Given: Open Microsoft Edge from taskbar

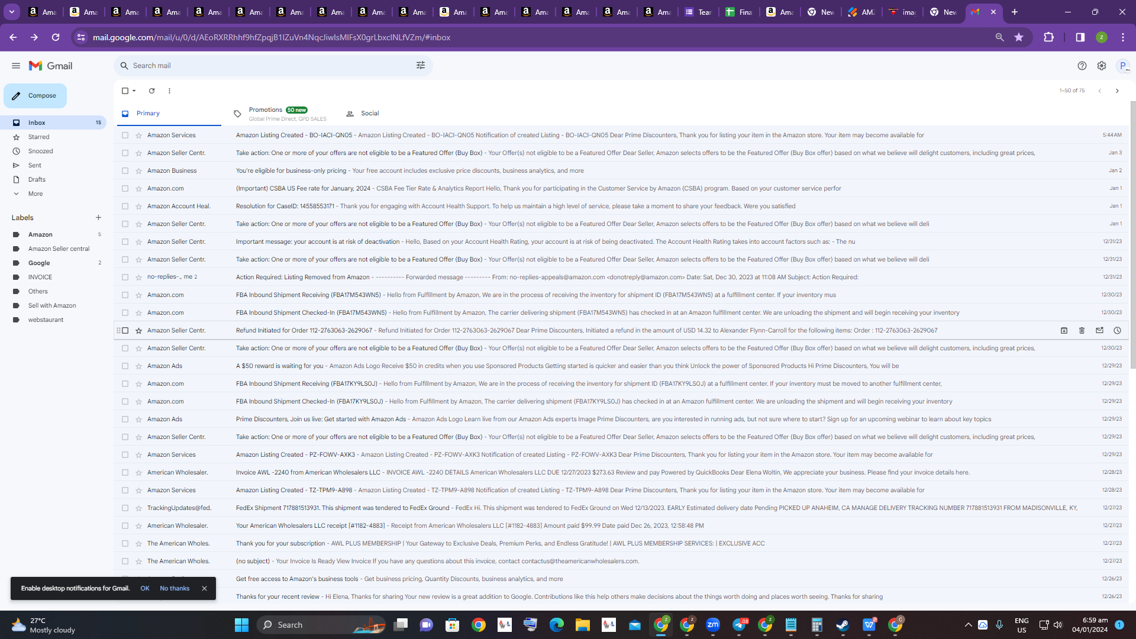Looking at the screenshot, I should pyautogui.click(x=557, y=625).
